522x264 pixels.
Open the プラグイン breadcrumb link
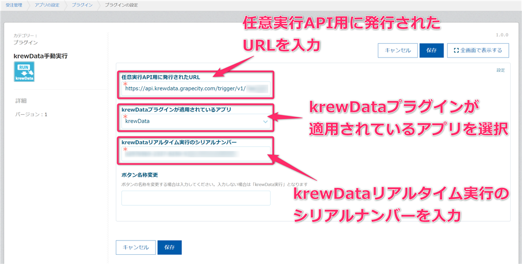coord(82,5)
